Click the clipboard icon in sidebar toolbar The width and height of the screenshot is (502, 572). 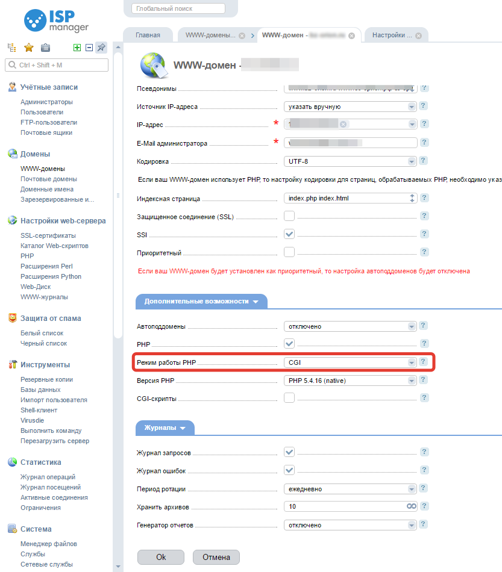[45, 48]
